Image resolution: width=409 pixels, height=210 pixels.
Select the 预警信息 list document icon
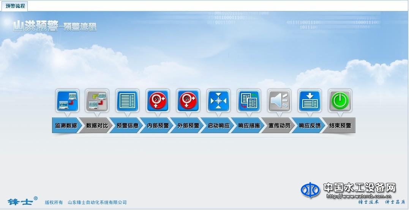[x=128, y=101]
